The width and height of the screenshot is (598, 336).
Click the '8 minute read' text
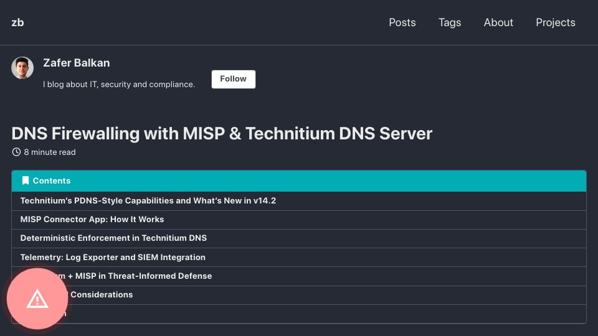pos(50,152)
